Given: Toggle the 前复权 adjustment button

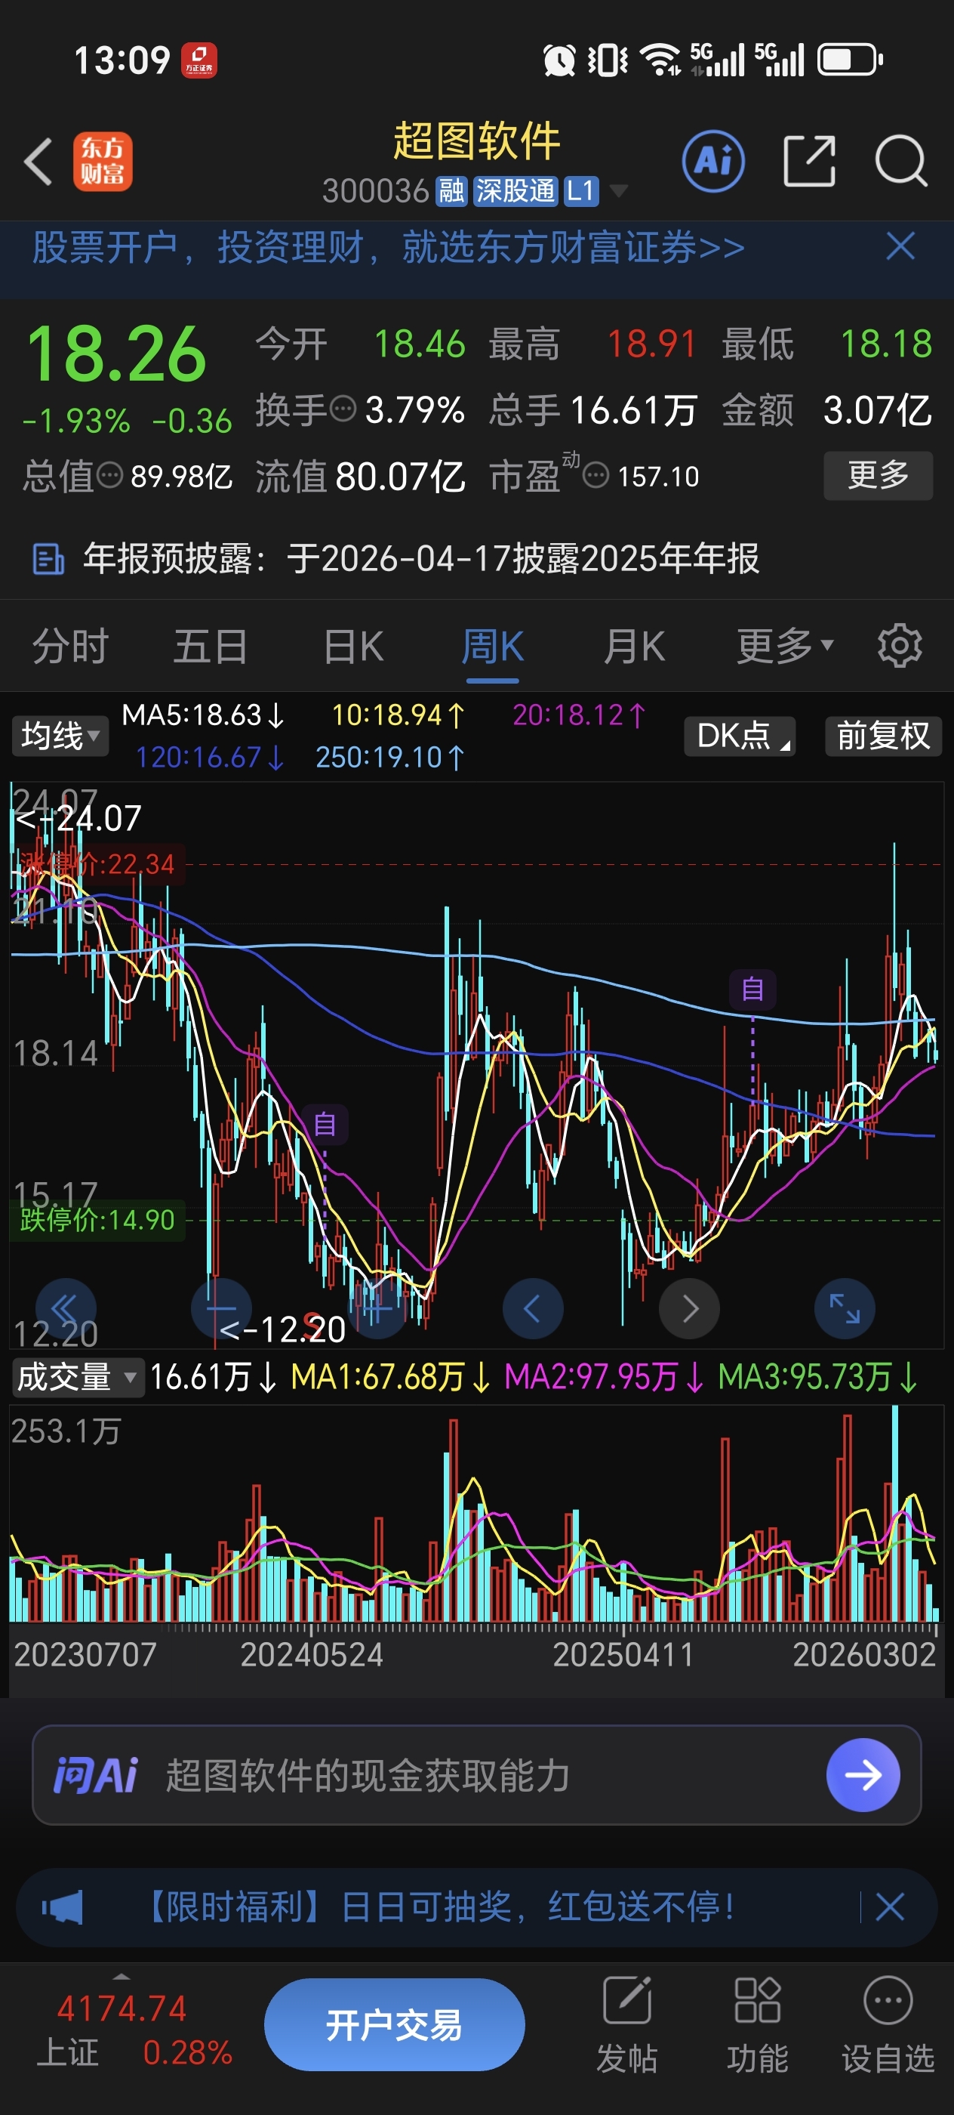Looking at the screenshot, I should pyautogui.click(x=882, y=736).
